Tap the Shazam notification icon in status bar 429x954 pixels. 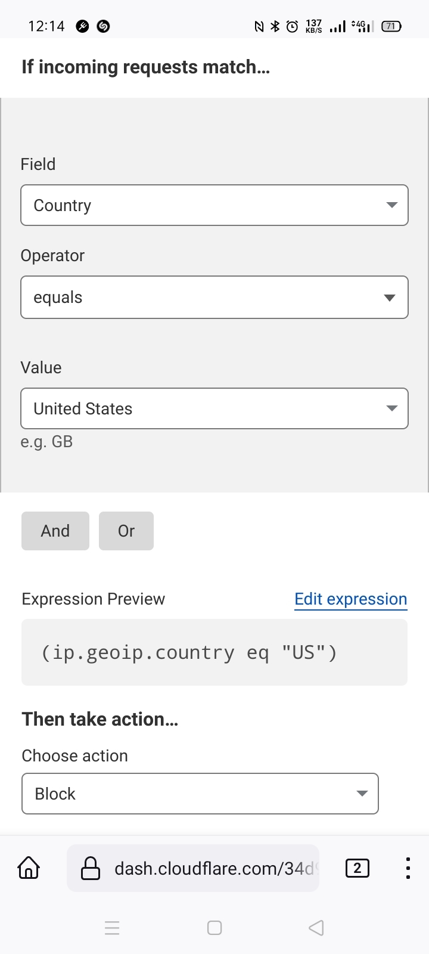tap(103, 26)
